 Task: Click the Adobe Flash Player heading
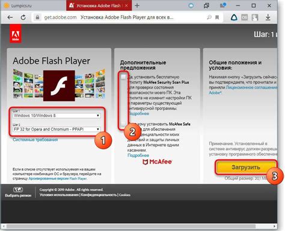[52, 61]
